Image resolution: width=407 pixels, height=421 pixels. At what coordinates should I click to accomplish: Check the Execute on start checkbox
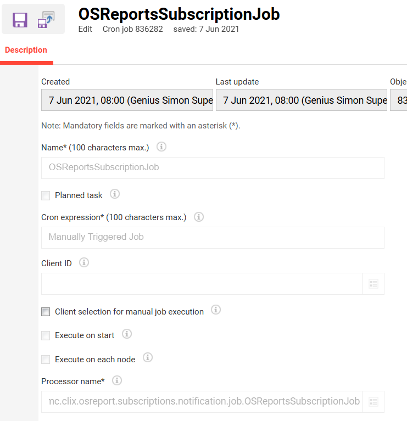[46, 335]
